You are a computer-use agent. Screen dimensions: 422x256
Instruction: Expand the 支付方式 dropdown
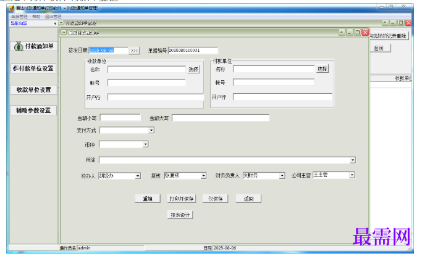(x=151, y=130)
